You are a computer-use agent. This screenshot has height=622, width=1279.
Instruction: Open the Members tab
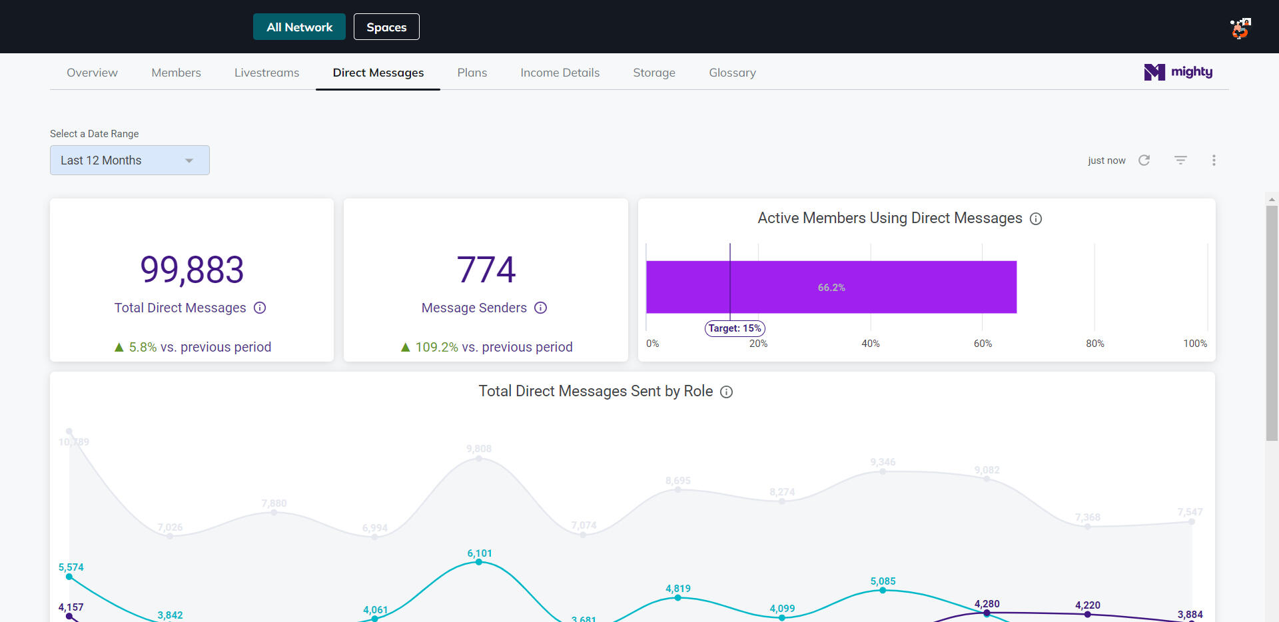176,73
